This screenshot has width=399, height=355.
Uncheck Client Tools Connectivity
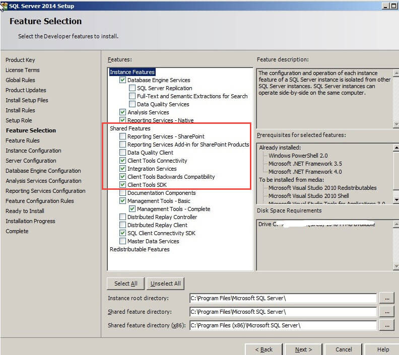(x=122, y=161)
